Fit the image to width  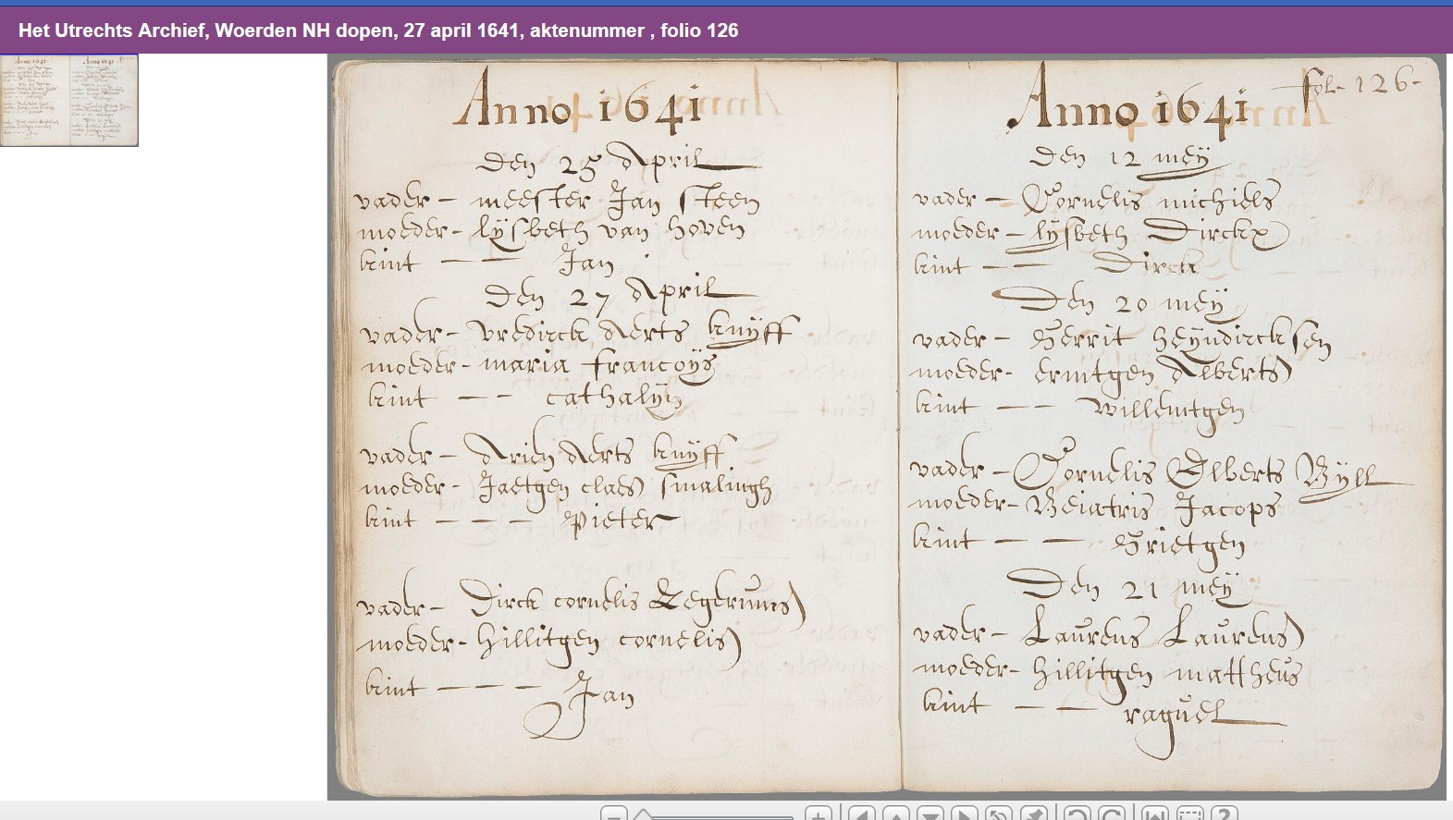1155,814
